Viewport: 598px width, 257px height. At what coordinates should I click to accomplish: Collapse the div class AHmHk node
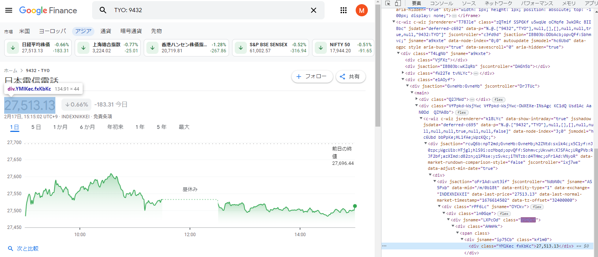(453, 226)
